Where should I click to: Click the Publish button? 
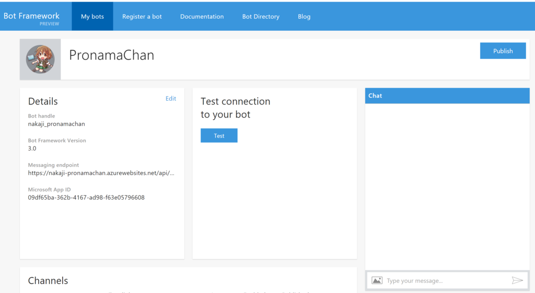[x=503, y=51]
